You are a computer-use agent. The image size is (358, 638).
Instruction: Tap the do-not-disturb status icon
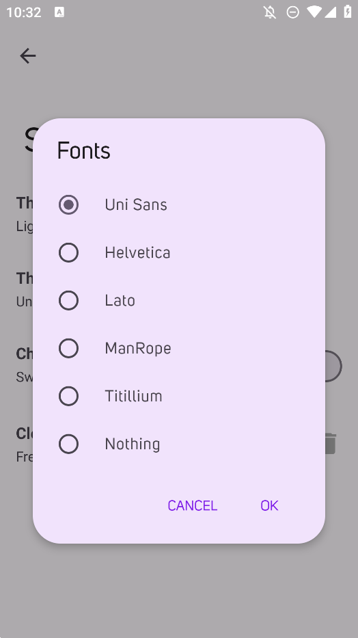[292, 12]
